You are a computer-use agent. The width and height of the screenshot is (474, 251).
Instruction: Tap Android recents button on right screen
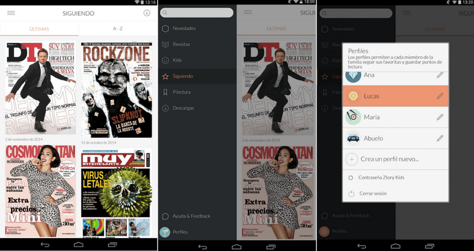tap(429, 246)
